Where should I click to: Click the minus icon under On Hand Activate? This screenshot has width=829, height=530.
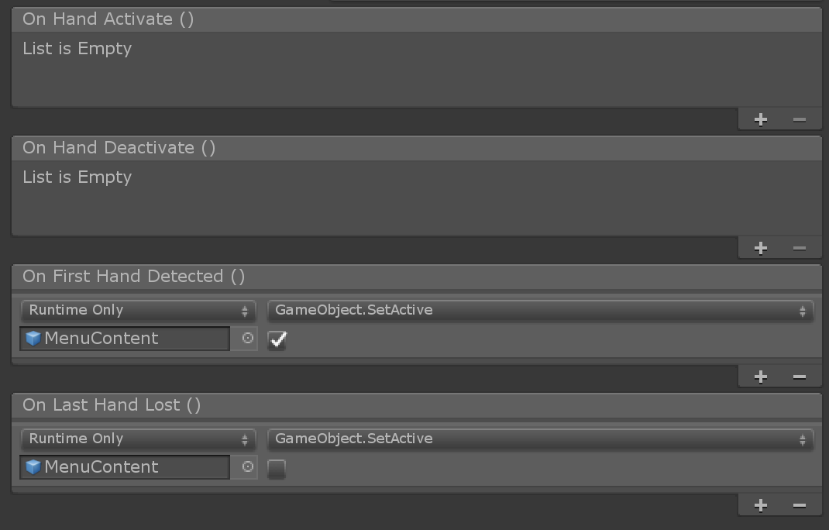point(799,119)
